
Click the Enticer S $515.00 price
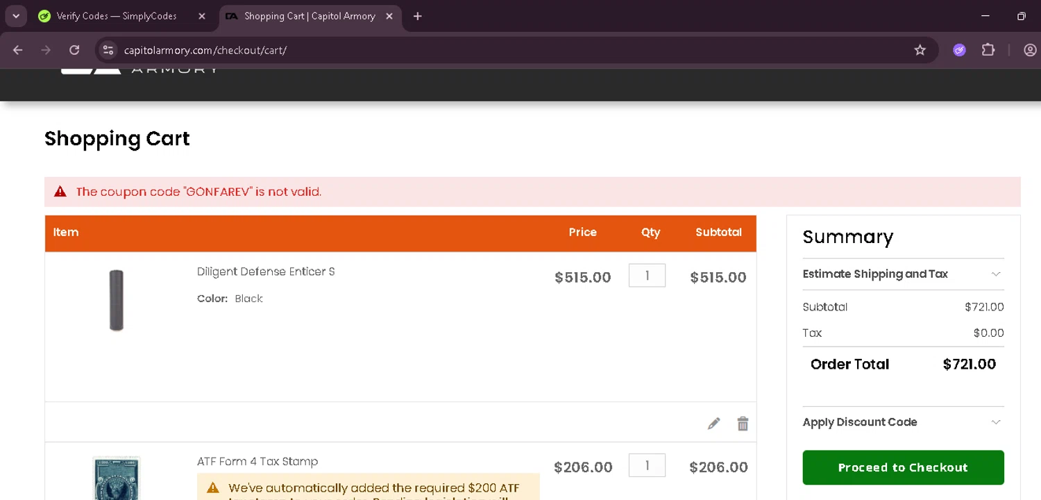[x=583, y=277]
